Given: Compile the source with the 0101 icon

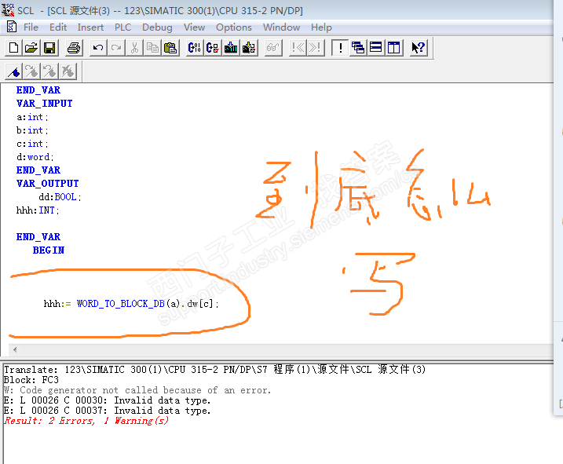Looking at the screenshot, I should click(x=195, y=47).
